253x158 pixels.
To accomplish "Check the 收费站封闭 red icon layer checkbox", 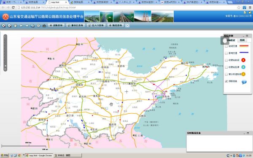I will click(226, 60).
